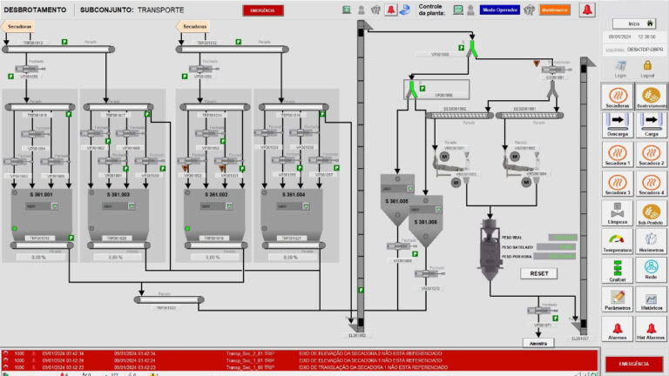This screenshot has height=376, width=669.
Task: Click green status indicator beside valve VP361058
Action: point(10,77)
